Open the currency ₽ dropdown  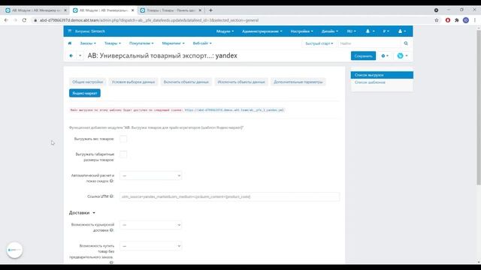point(386,31)
